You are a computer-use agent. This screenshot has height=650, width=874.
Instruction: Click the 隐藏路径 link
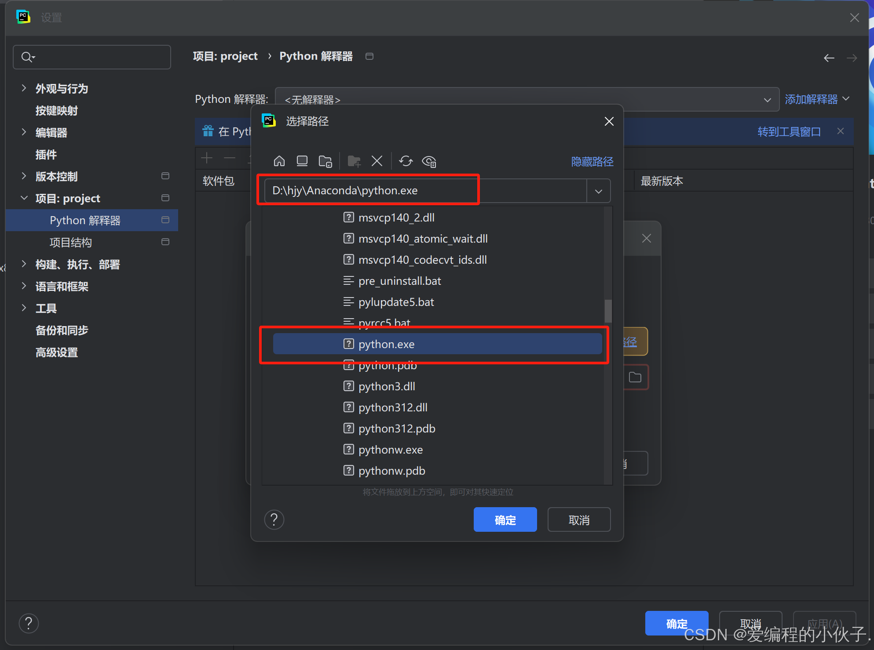point(592,162)
